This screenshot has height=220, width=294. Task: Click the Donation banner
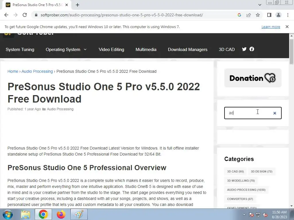tap(253, 78)
